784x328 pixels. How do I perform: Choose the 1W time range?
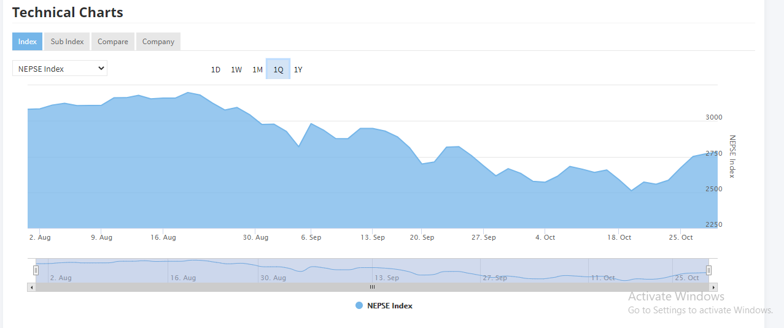pyautogui.click(x=236, y=70)
